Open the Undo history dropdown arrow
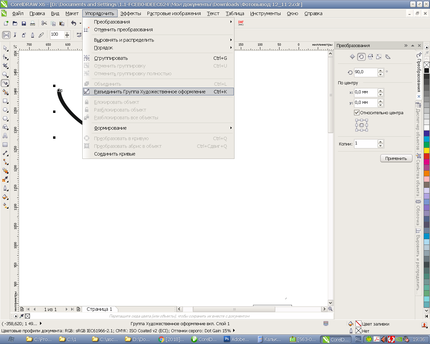The width and height of the screenshot is (430, 344). [80, 23]
